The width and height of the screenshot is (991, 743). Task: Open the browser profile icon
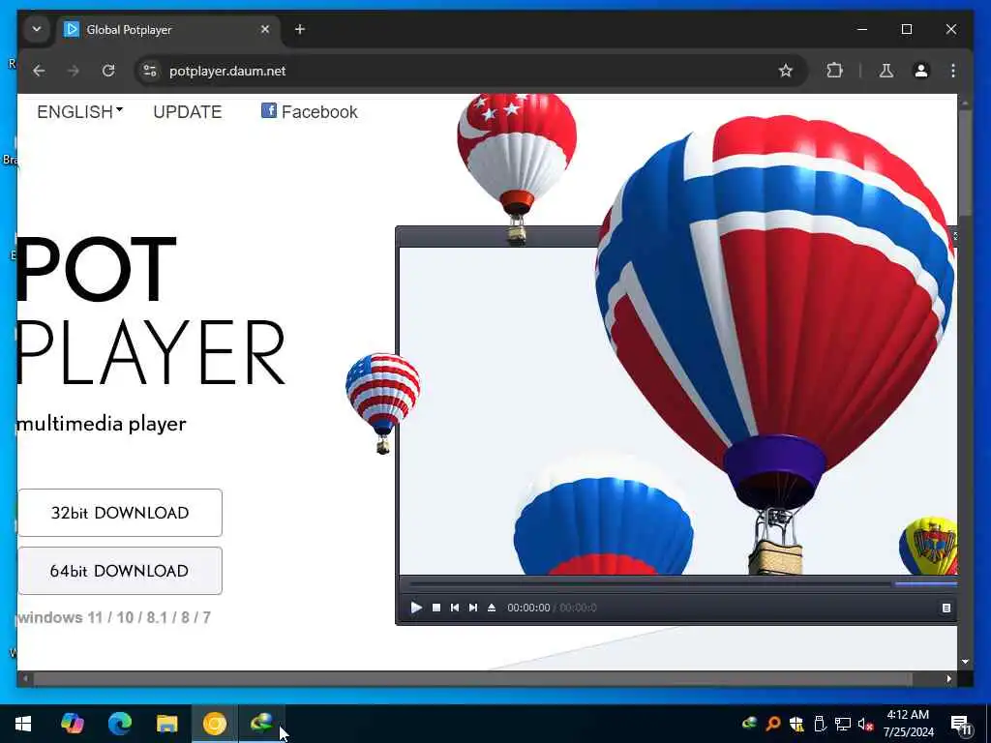tap(921, 71)
